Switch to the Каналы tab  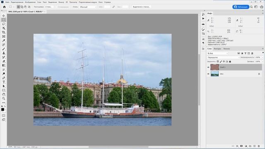coord(226,49)
